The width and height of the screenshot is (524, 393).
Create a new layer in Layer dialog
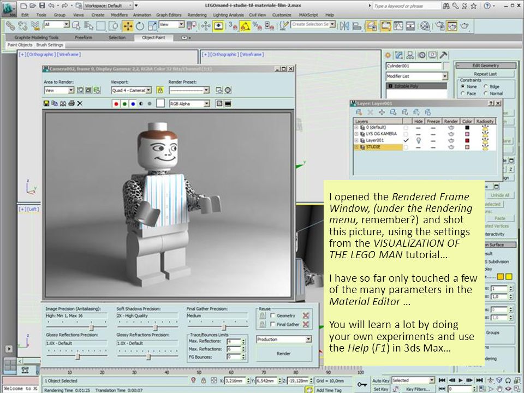(x=359, y=112)
